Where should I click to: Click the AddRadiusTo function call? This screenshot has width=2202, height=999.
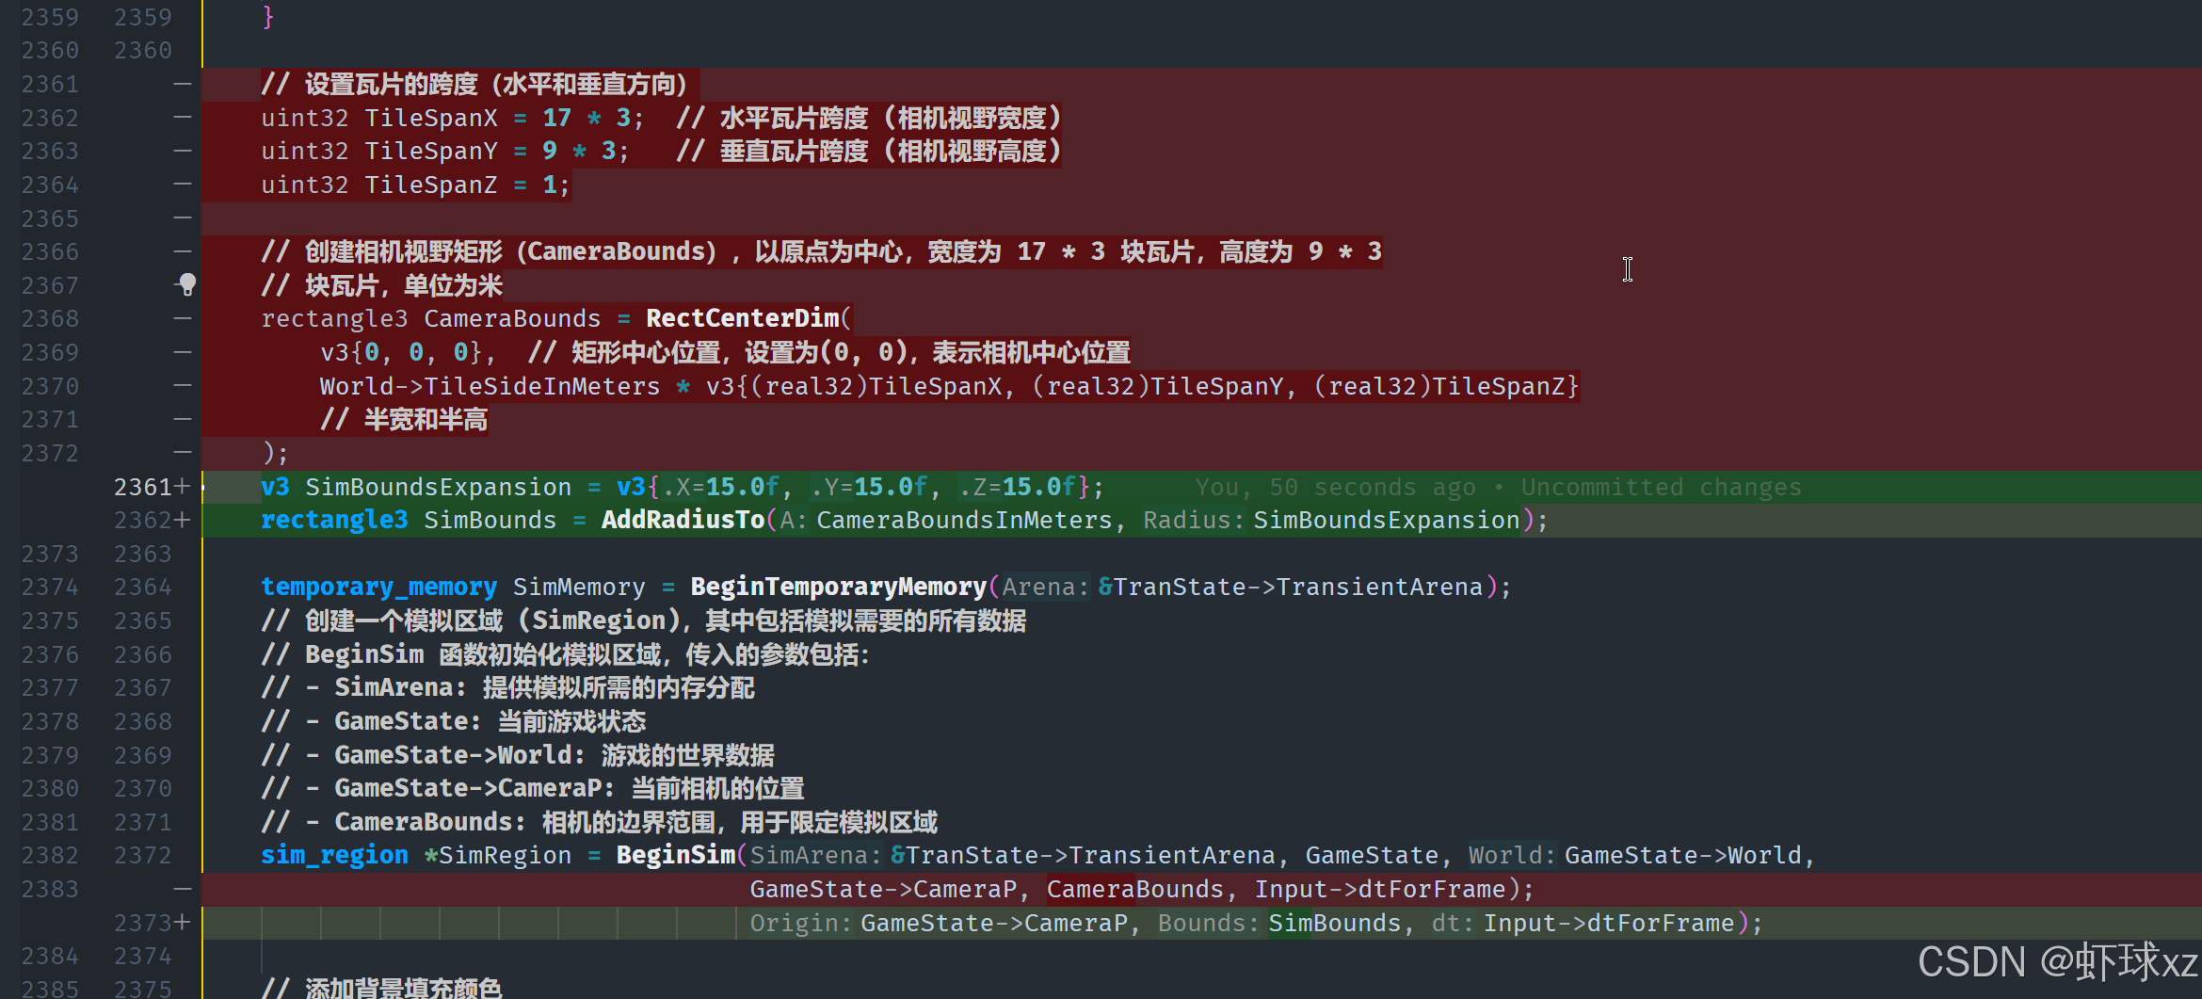click(683, 520)
